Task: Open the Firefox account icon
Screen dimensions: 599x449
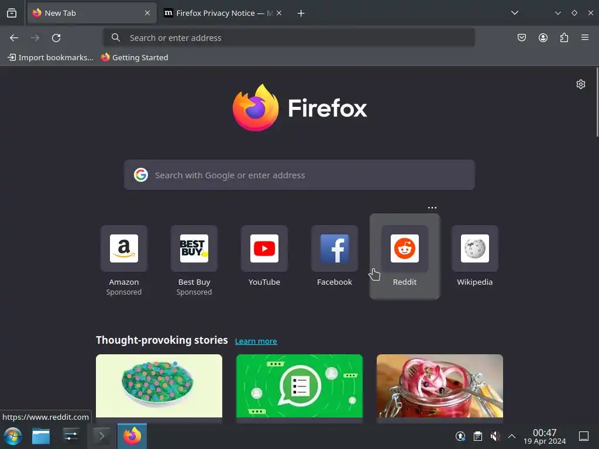Action: pos(543,37)
